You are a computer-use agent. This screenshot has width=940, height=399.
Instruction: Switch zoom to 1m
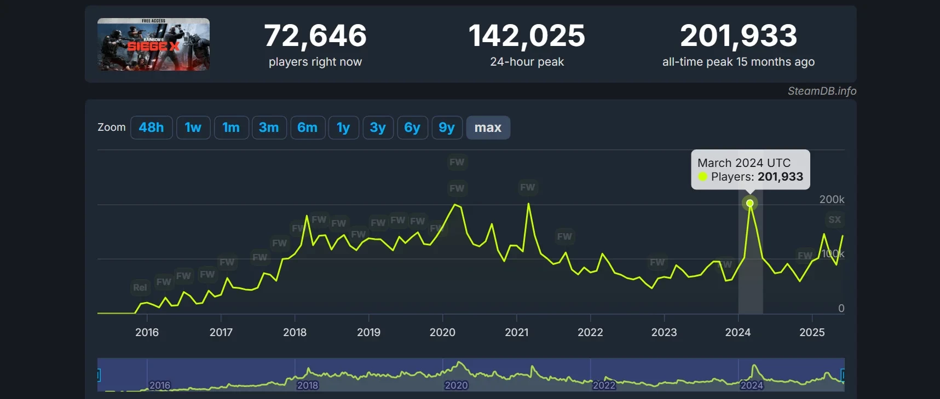click(231, 128)
